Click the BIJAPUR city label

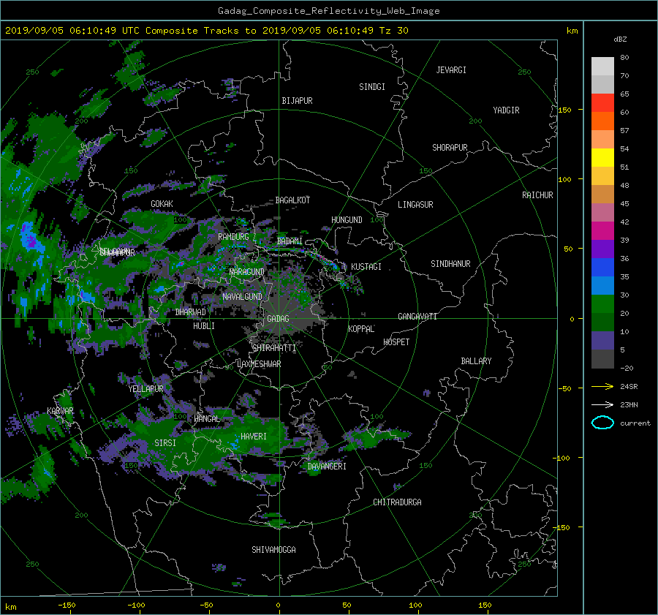tap(297, 101)
